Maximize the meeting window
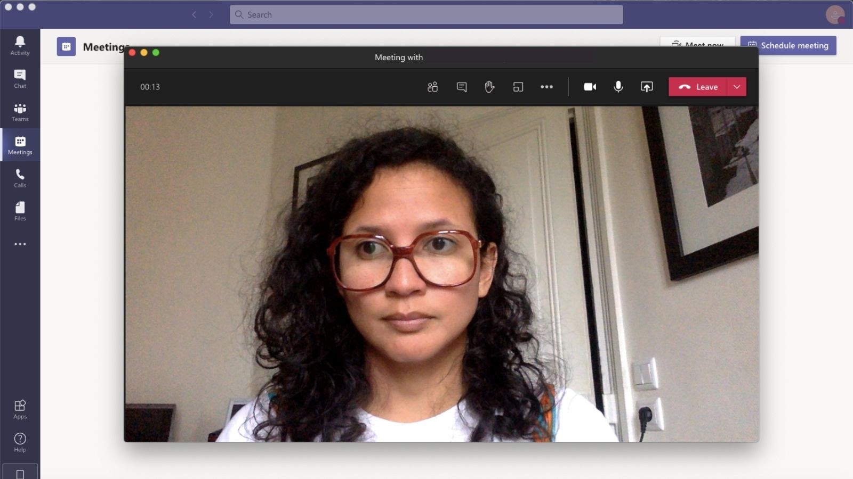Image resolution: width=853 pixels, height=479 pixels. pos(156,52)
